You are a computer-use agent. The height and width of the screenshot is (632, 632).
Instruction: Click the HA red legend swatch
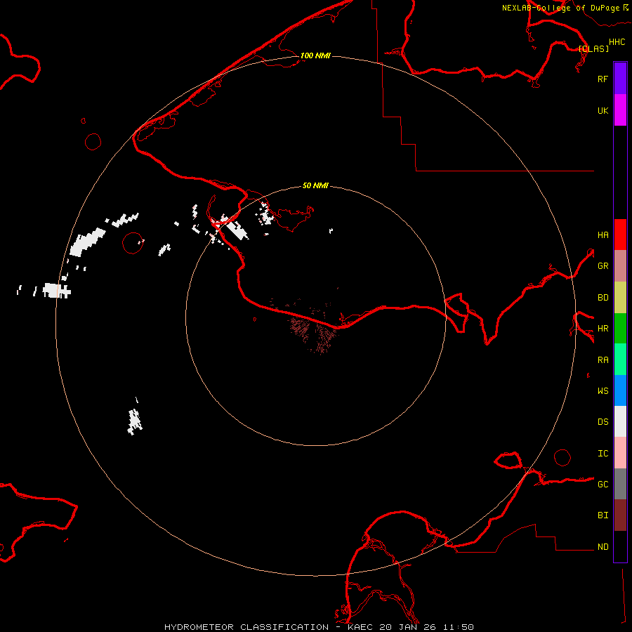pos(620,235)
